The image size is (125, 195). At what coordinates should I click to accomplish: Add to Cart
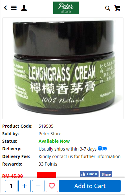click(x=90, y=186)
